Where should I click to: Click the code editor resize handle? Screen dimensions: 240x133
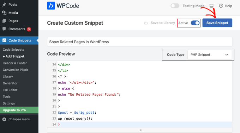pos(140,130)
